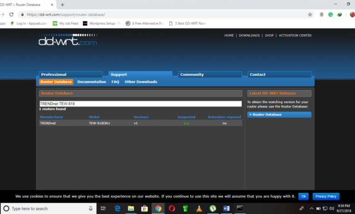Select the Router Database submenu item
The image size is (355, 214).
(x=56, y=82)
